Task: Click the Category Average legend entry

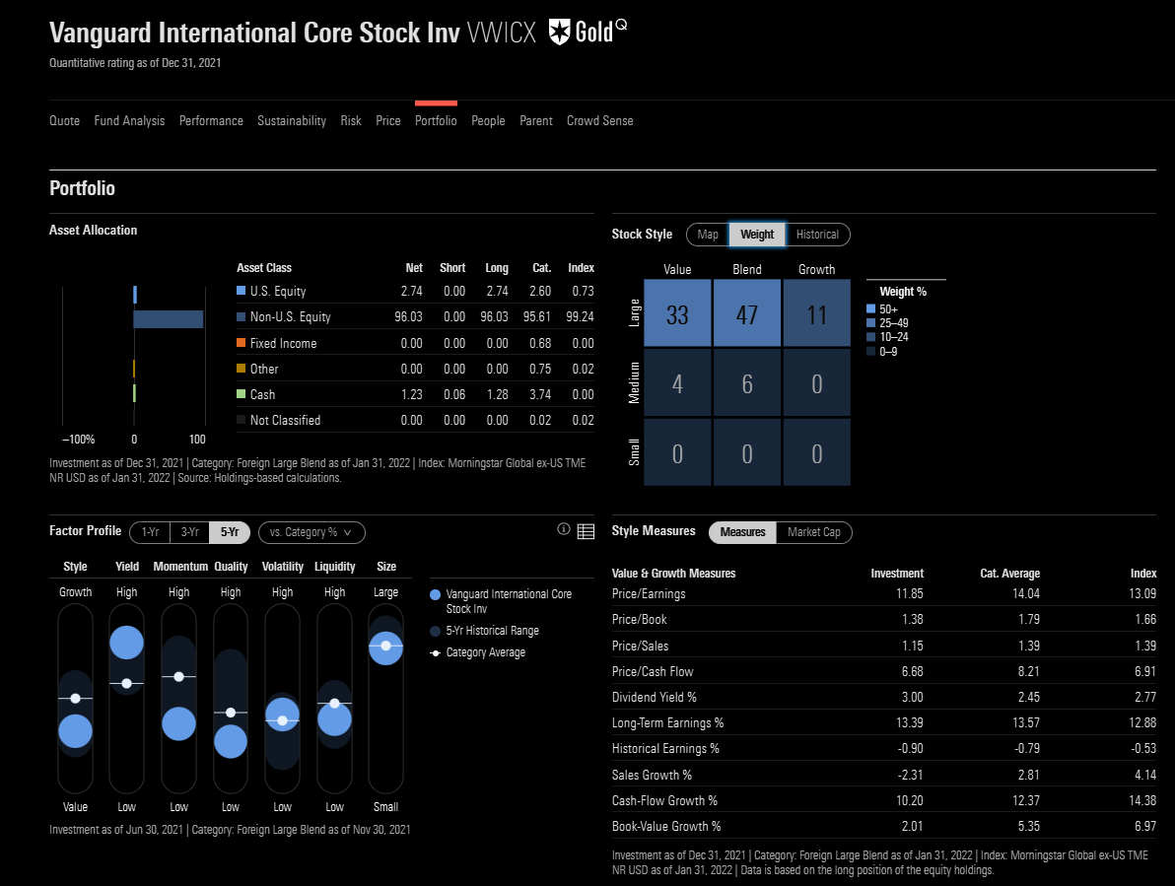Action: click(477, 652)
